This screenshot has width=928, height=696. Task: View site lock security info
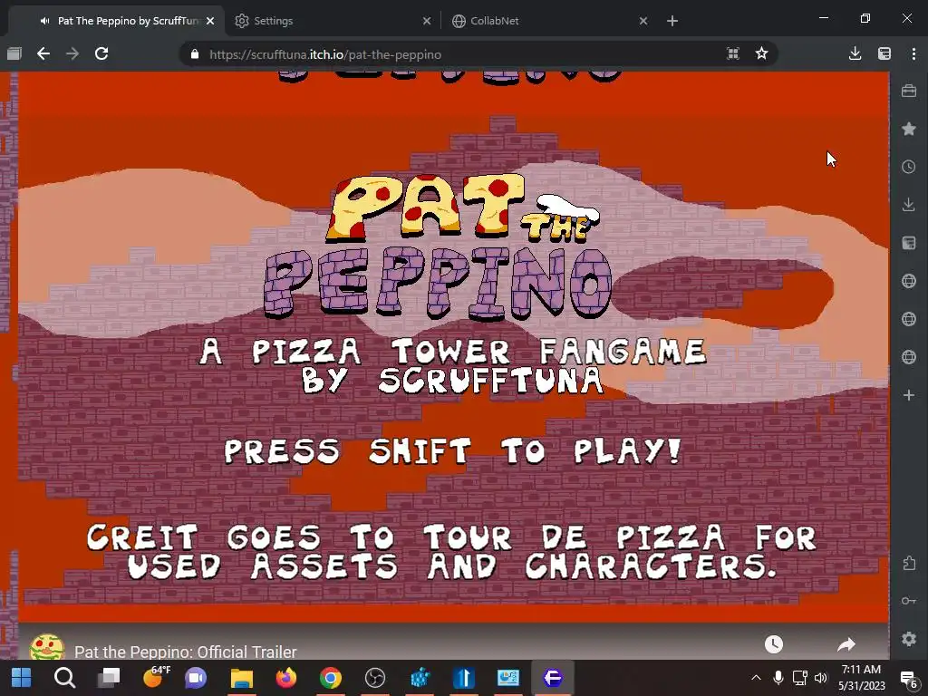195,53
